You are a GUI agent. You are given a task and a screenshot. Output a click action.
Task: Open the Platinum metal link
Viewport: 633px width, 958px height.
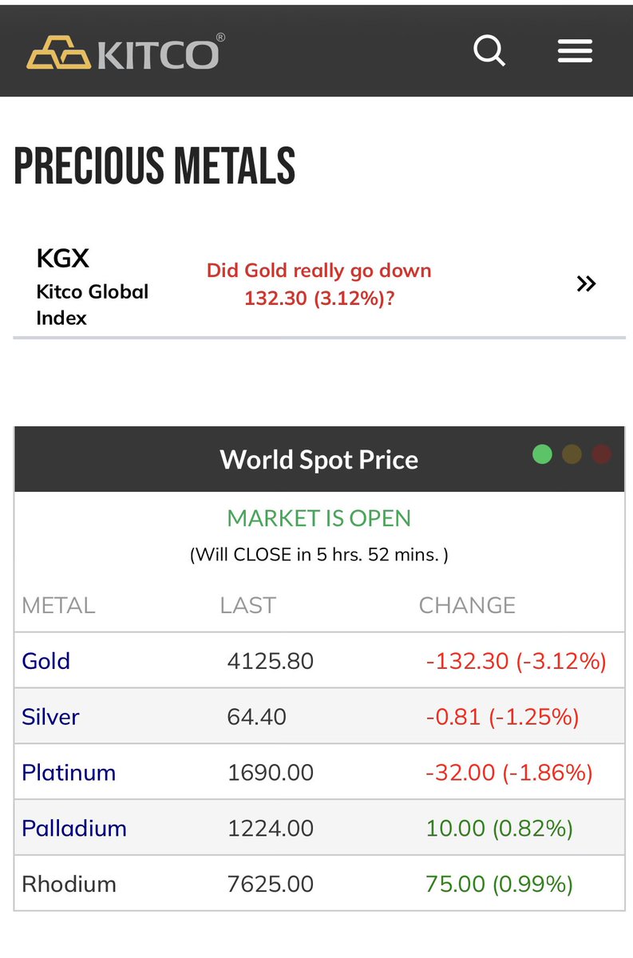(x=69, y=773)
